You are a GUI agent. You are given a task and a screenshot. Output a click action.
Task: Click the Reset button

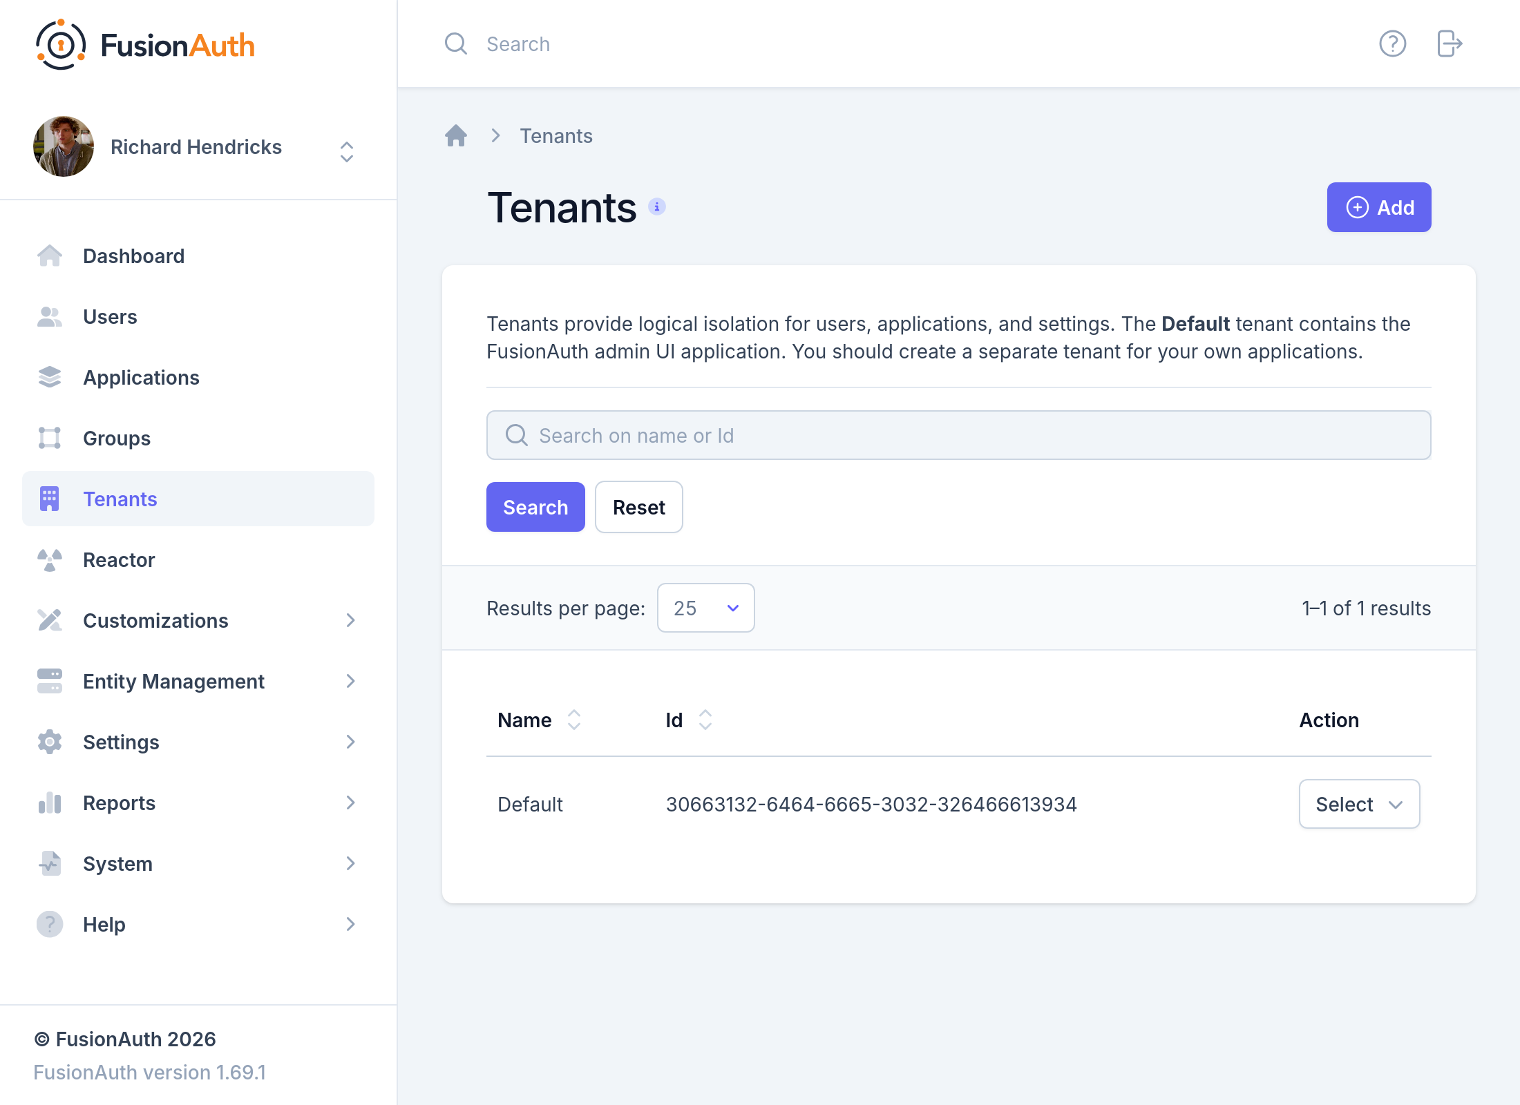tap(639, 507)
